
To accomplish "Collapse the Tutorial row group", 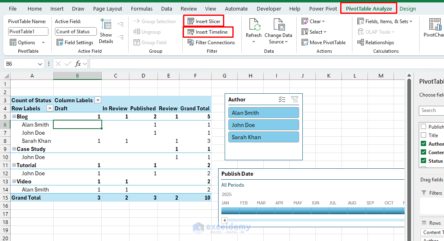I will pyautogui.click(x=14, y=165).
